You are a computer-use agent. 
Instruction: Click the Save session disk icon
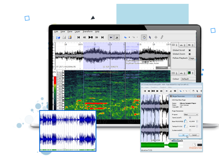(64, 37)
